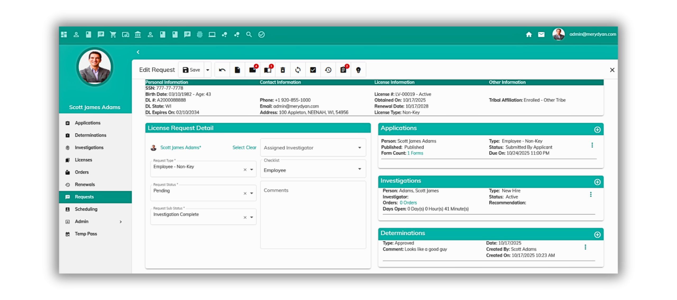Open the 1 Forms link

coord(415,153)
